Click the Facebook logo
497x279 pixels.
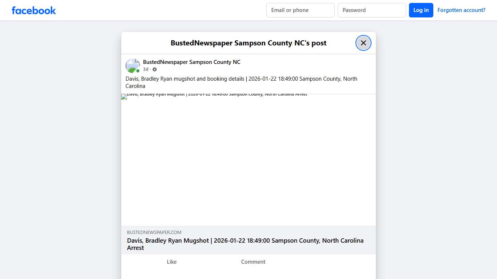(33, 10)
